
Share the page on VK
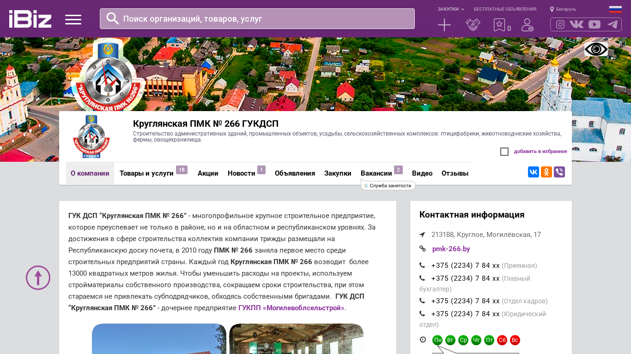pyautogui.click(x=534, y=172)
